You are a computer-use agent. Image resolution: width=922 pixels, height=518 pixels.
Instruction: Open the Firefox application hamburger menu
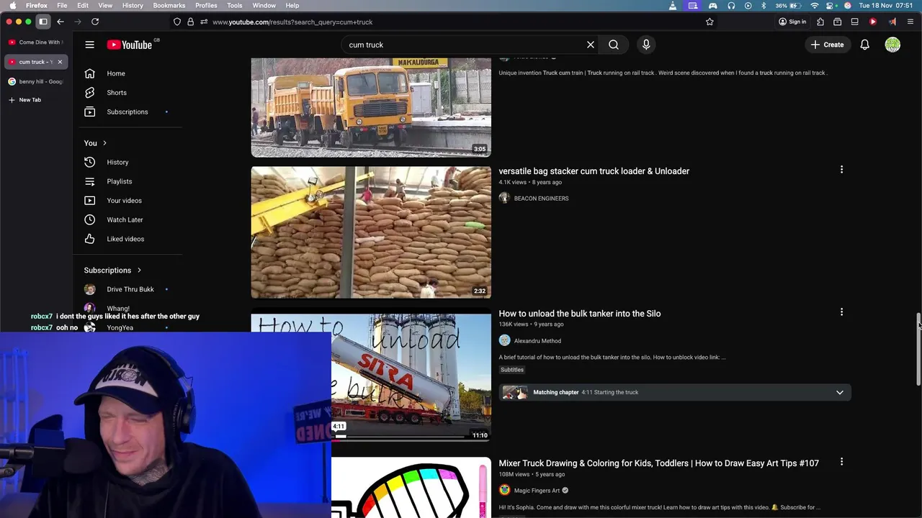point(910,22)
